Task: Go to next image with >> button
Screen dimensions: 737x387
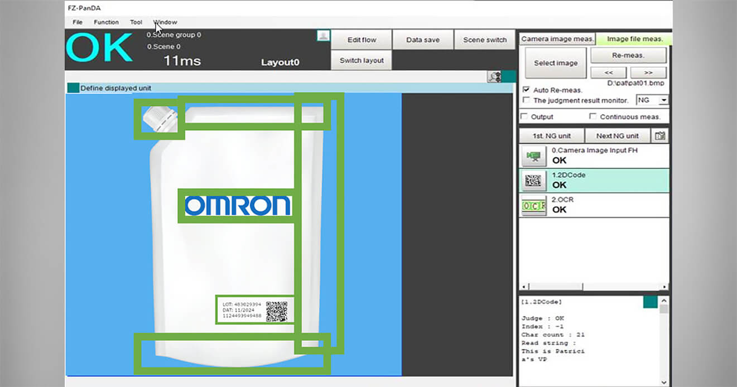Action: coord(648,72)
